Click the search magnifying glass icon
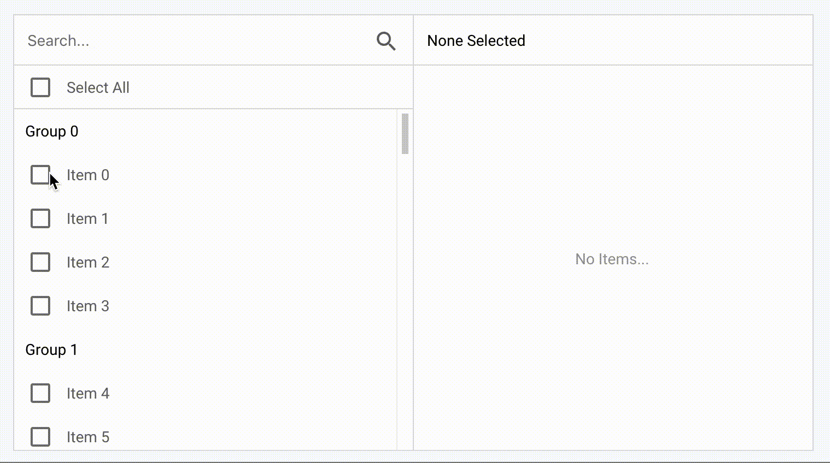830x463 pixels. (386, 40)
